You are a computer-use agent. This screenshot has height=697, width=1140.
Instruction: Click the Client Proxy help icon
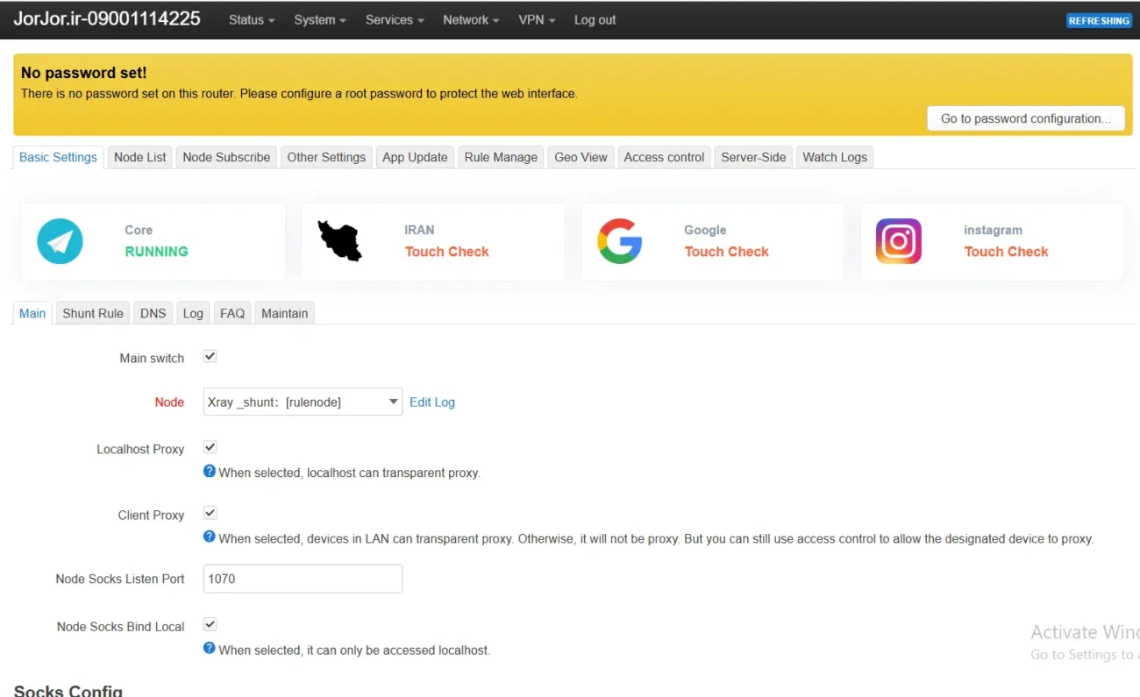pyautogui.click(x=210, y=537)
